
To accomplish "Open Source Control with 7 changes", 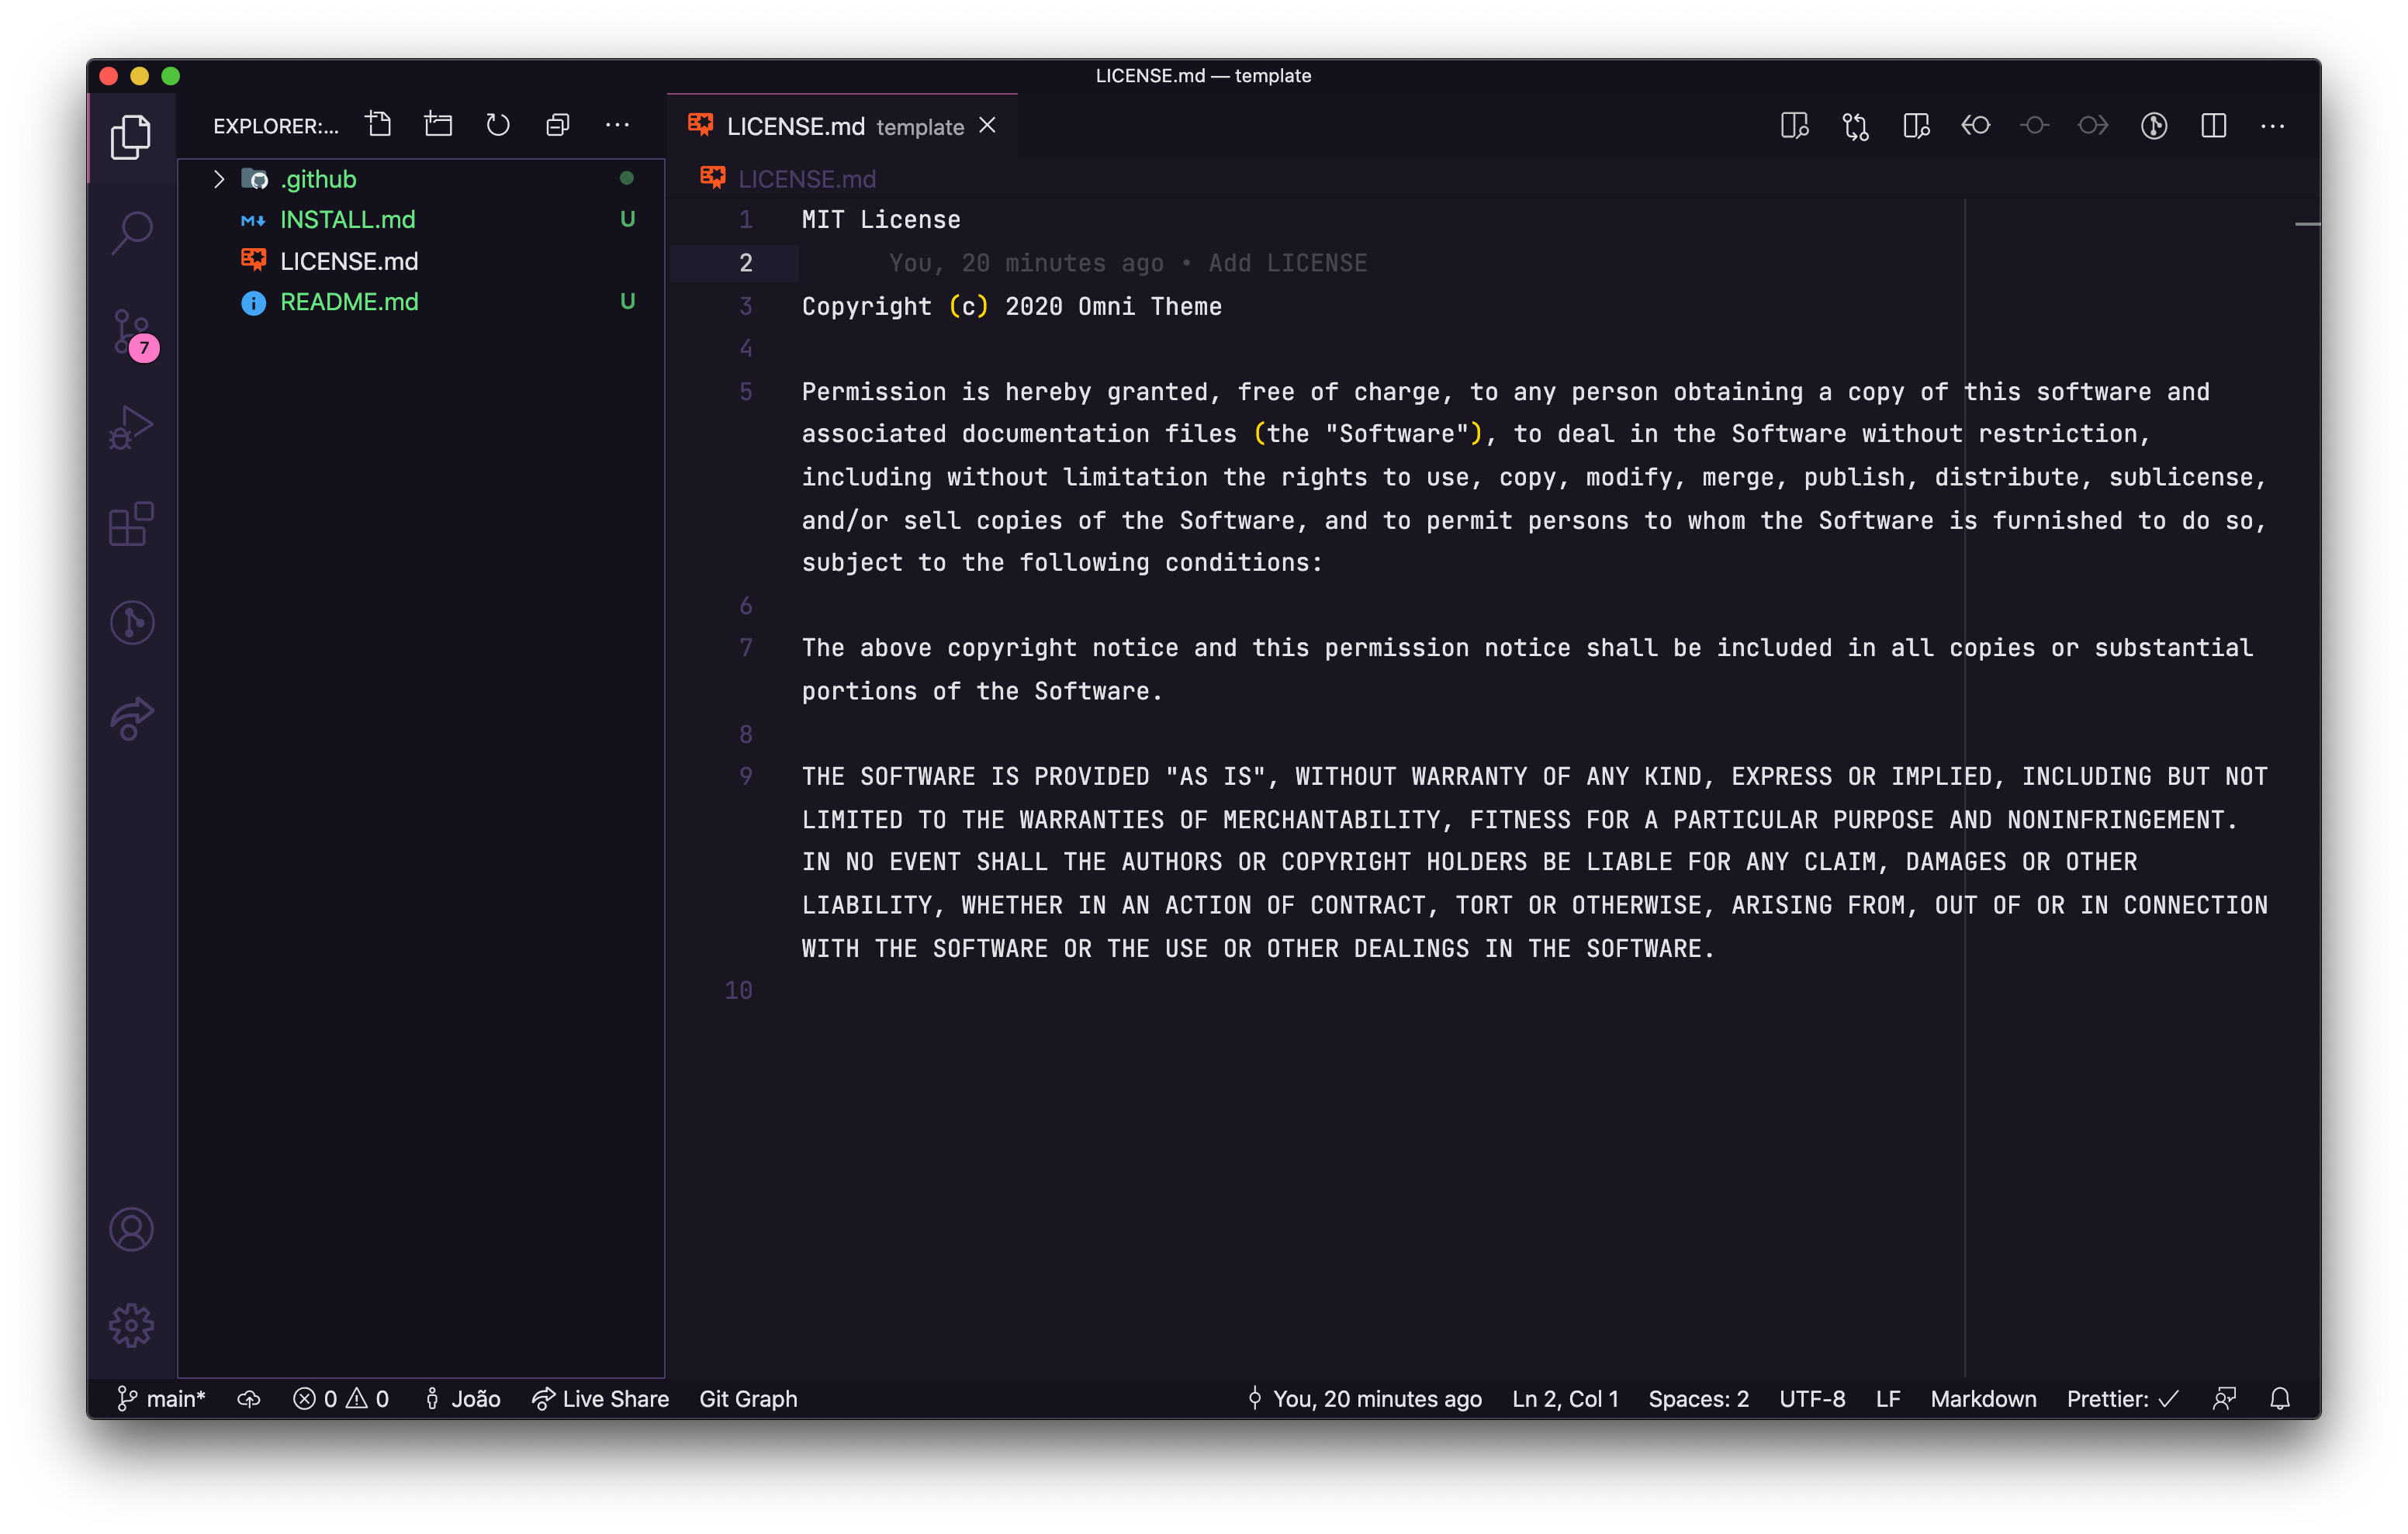I will point(131,332).
